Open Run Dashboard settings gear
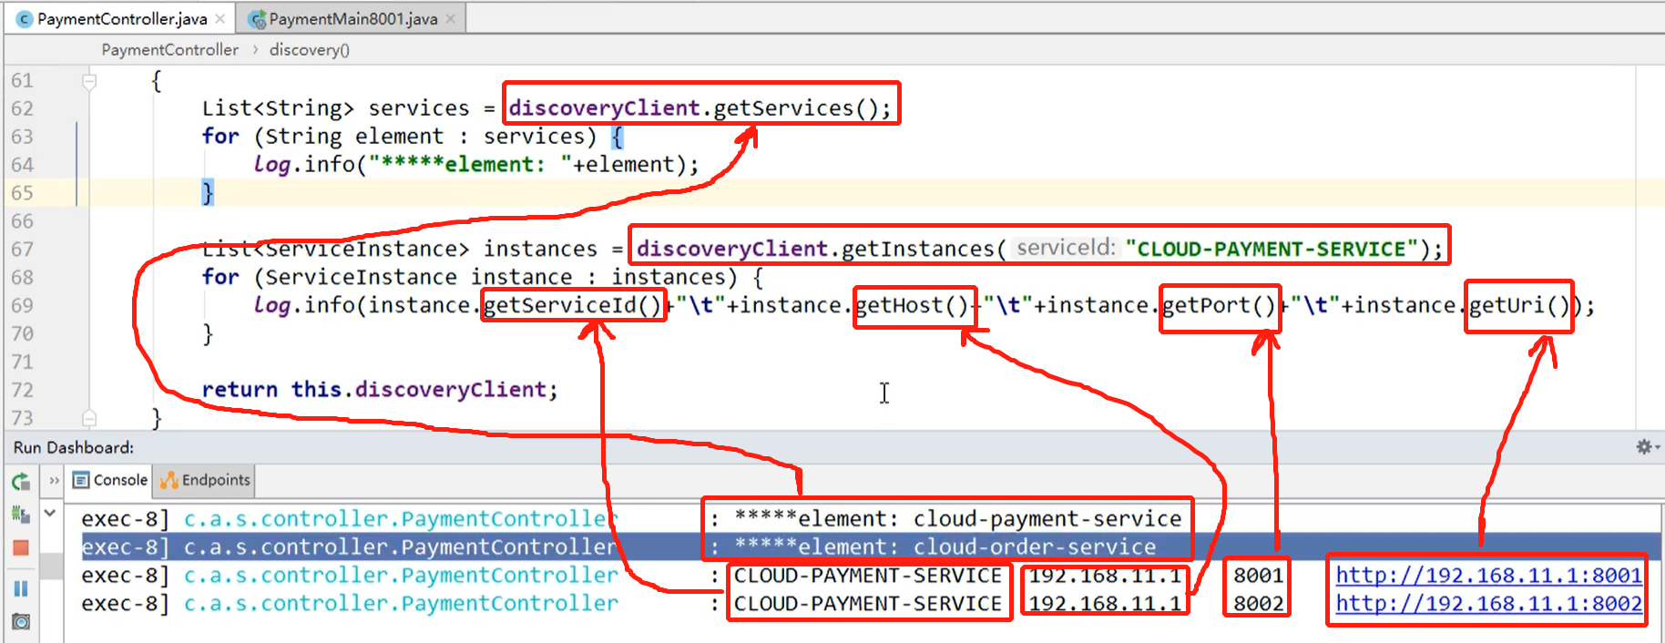 pyautogui.click(x=1644, y=447)
